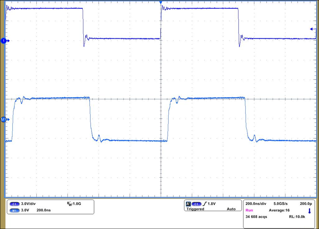Click the rising edge trigger slope icon
The image size is (319, 229).
click(205, 203)
